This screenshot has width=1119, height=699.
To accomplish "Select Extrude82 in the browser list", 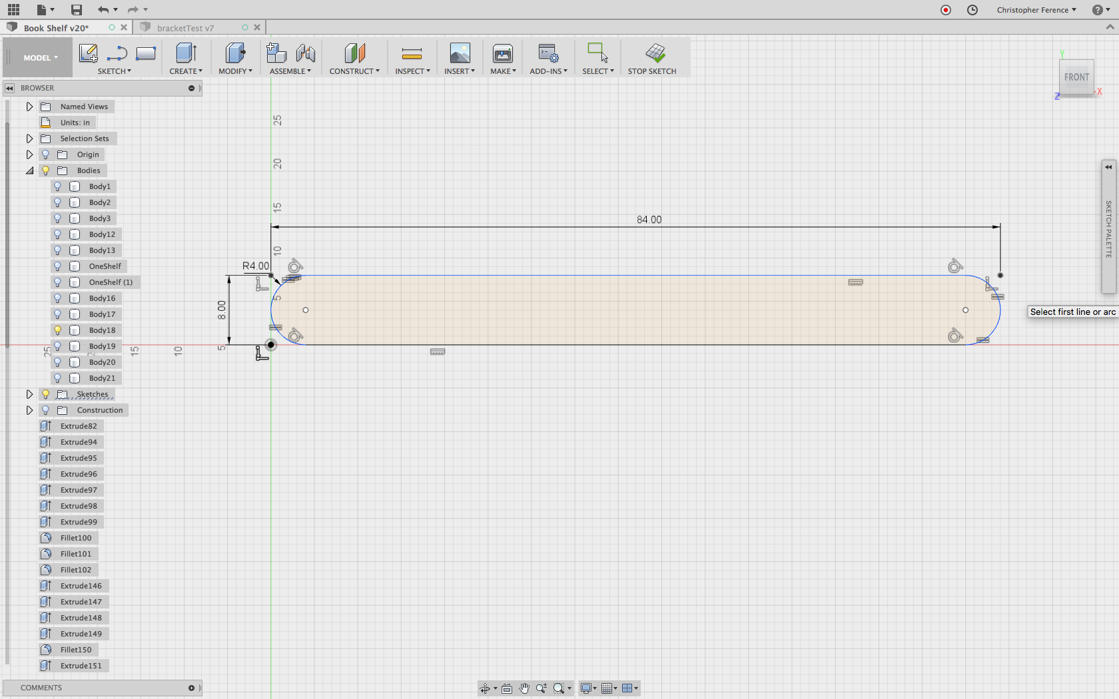I will pos(78,426).
